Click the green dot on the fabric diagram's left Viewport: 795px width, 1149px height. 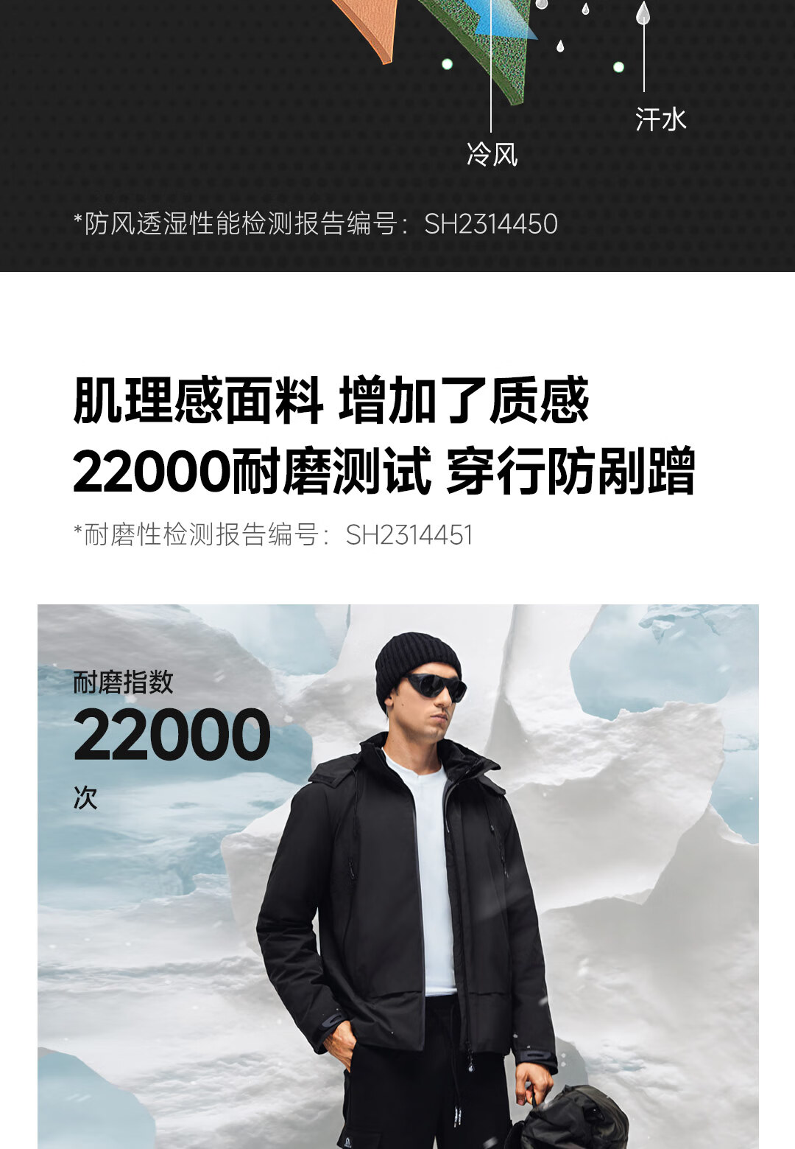447,64
